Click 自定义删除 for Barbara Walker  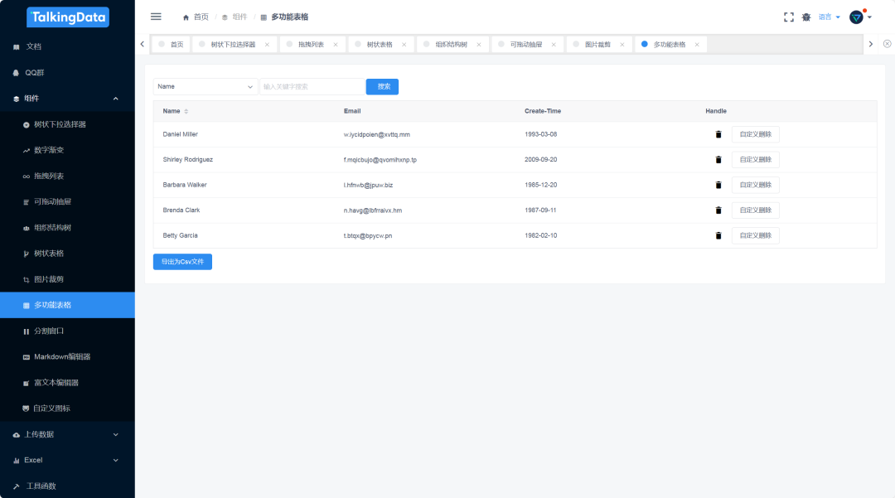point(755,185)
